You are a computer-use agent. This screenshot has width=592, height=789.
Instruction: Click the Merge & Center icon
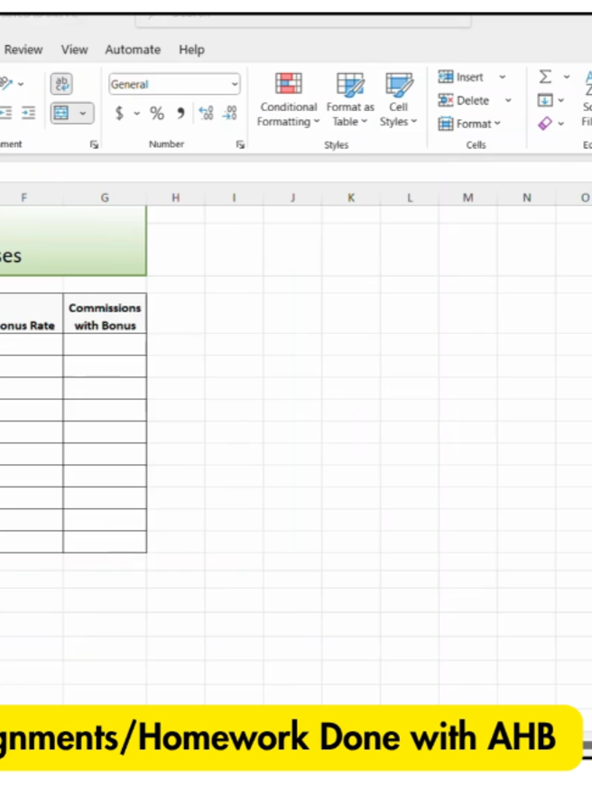61,113
